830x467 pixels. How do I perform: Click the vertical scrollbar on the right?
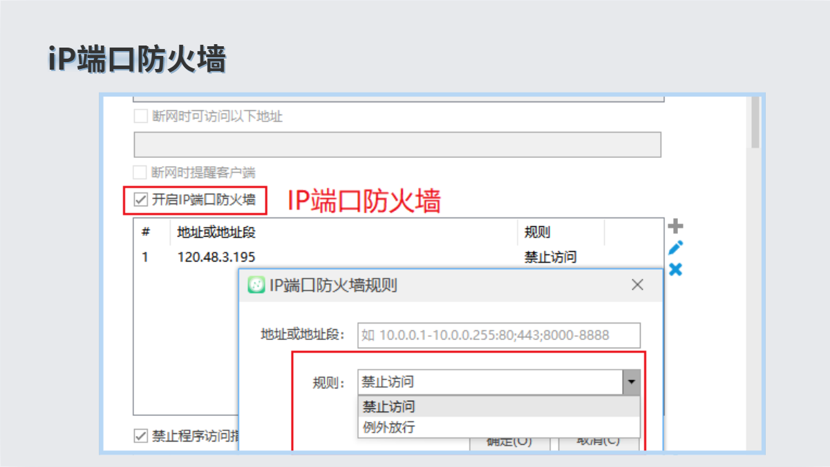coord(755,124)
